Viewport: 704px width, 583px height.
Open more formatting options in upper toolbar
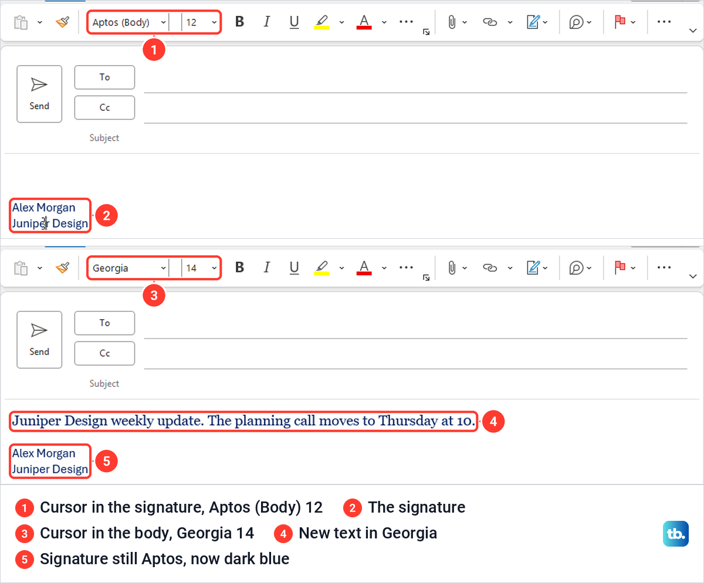click(406, 22)
